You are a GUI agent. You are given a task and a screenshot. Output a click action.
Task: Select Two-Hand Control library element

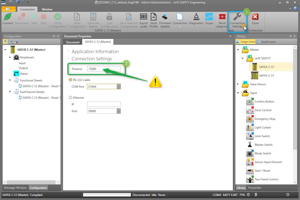click(x=262, y=179)
